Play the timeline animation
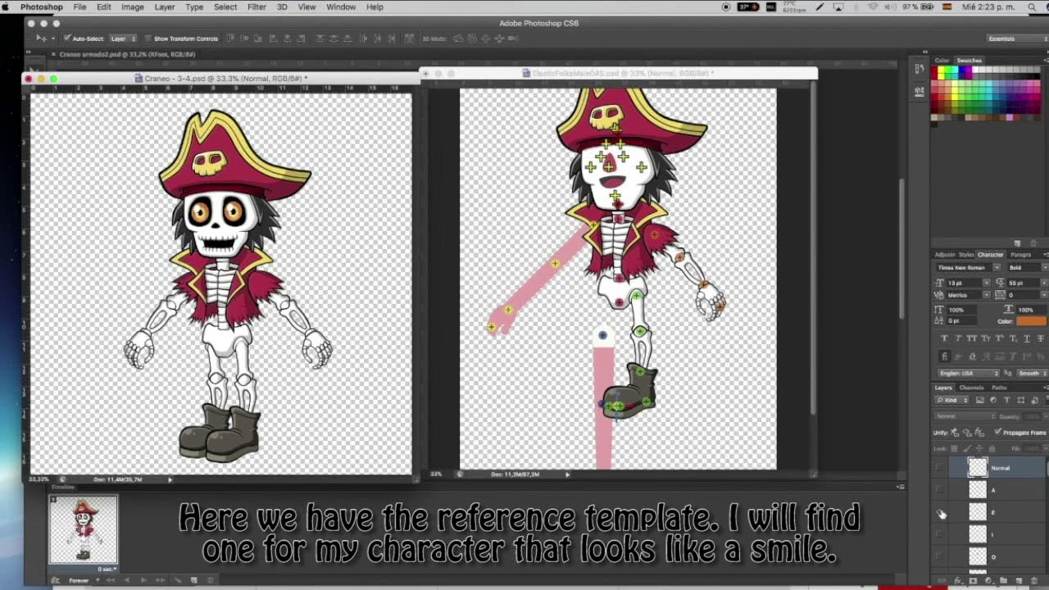The height and width of the screenshot is (590, 1049). click(143, 580)
